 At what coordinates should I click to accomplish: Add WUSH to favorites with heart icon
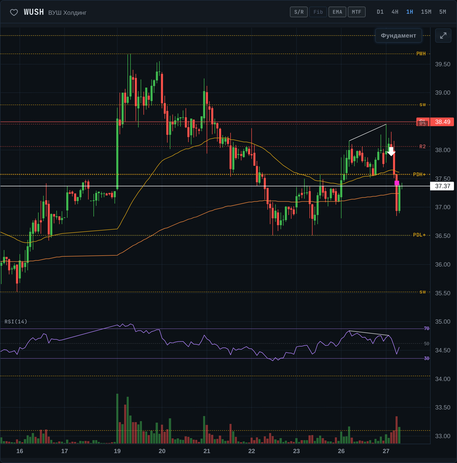click(x=14, y=12)
